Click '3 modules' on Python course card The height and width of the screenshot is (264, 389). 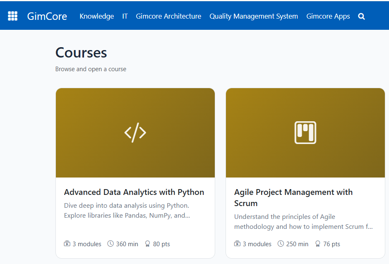point(87,244)
